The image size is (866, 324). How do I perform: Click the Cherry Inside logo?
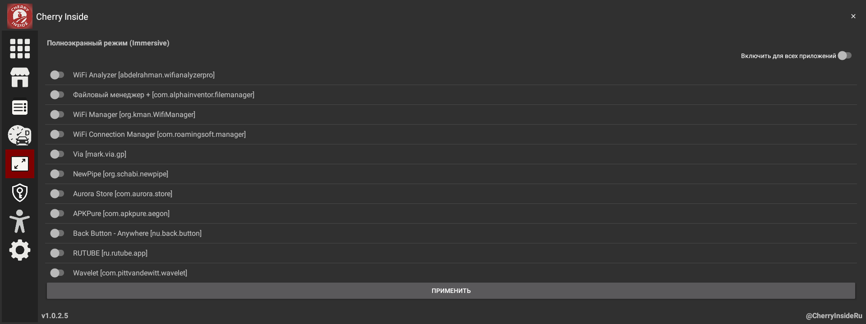pyautogui.click(x=20, y=16)
